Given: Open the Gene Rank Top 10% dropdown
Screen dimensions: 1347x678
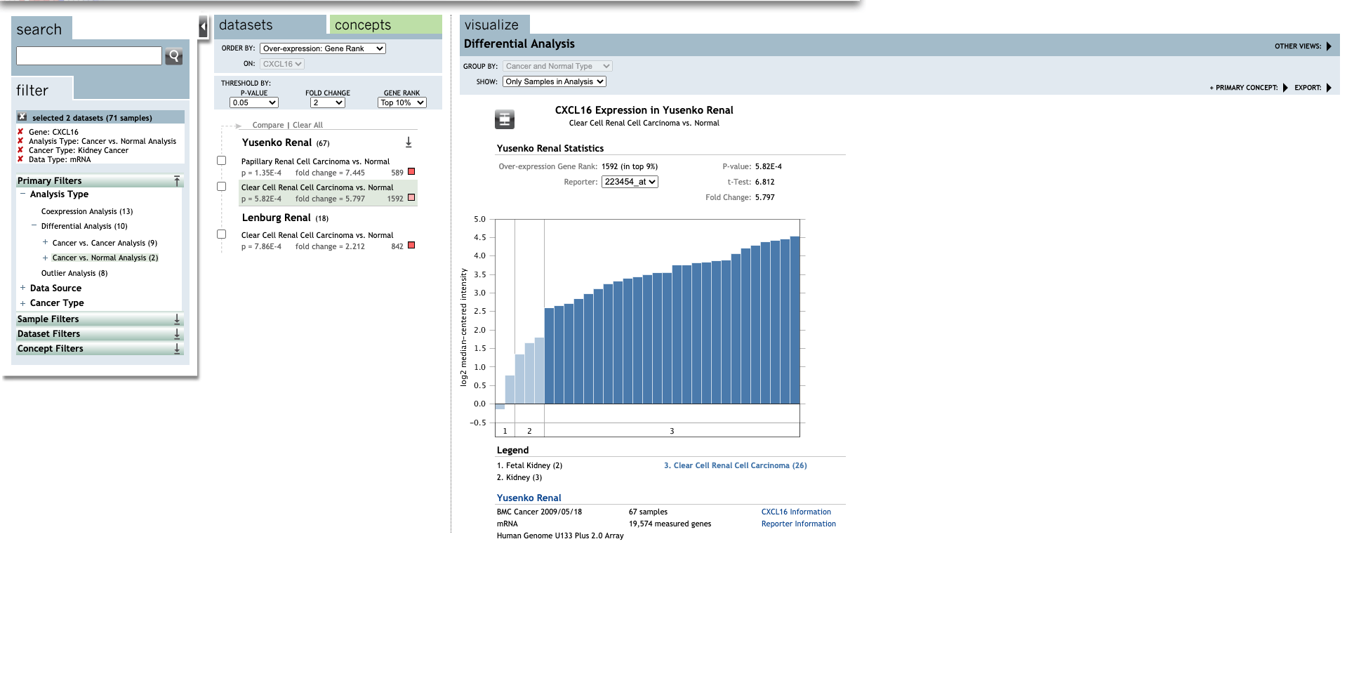Looking at the screenshot, I should (402, 102).
